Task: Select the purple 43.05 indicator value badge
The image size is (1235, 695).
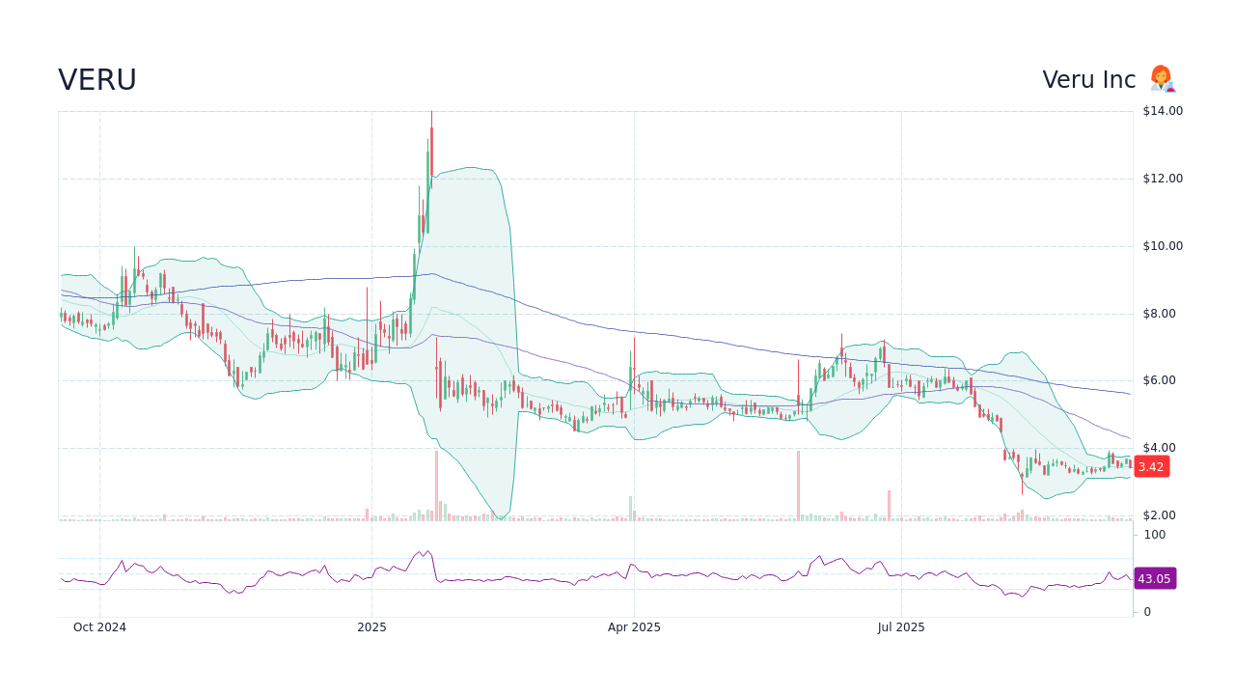Action: point(1154,578)
